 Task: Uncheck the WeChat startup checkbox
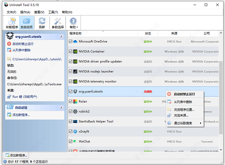tap(70, 141)
